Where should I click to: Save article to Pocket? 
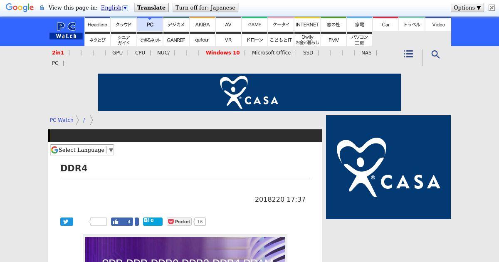click(x=179, y=222)
